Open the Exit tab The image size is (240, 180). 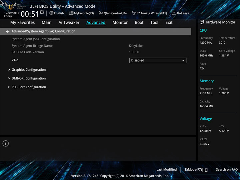tap(169, 23)
